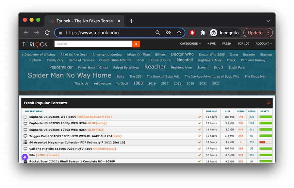
Task: Open the browser extensions puzzle icon
Action: (x=203, y=33)
